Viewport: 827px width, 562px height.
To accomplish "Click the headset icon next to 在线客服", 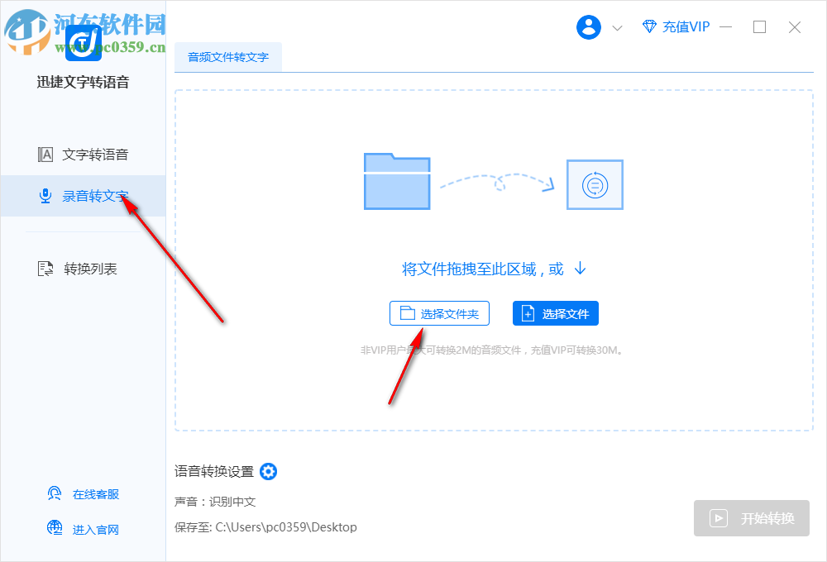I will point(54,493).
